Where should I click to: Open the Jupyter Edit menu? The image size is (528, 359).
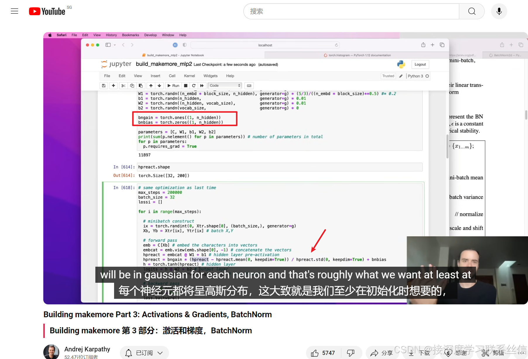122,76
